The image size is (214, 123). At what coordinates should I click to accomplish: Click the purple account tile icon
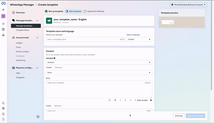(x=3, y=16)
